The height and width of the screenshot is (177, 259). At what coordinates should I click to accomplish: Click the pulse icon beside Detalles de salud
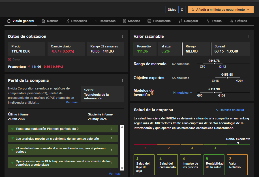click(x=217, y=110)
